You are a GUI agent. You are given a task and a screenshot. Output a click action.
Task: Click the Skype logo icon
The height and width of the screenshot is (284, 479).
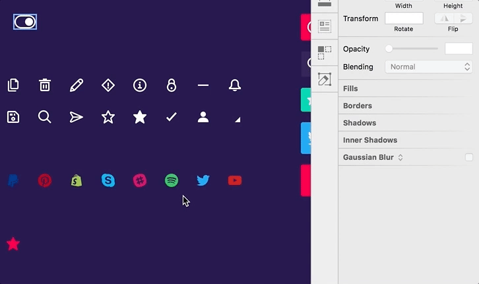(x=108, y=181)
